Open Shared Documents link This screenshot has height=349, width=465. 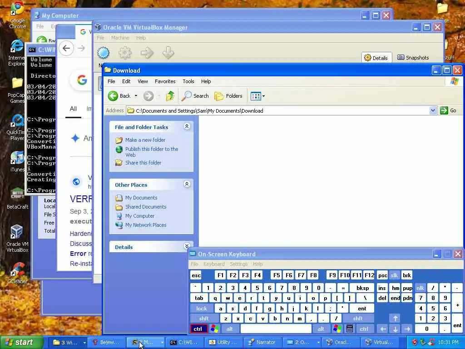coord(146,207)
